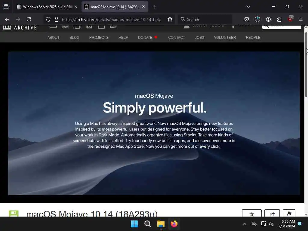Image resolution: width=308 pixels, height=231 pixels.
Task: Share this archive item
Action: tap(272, 213)
